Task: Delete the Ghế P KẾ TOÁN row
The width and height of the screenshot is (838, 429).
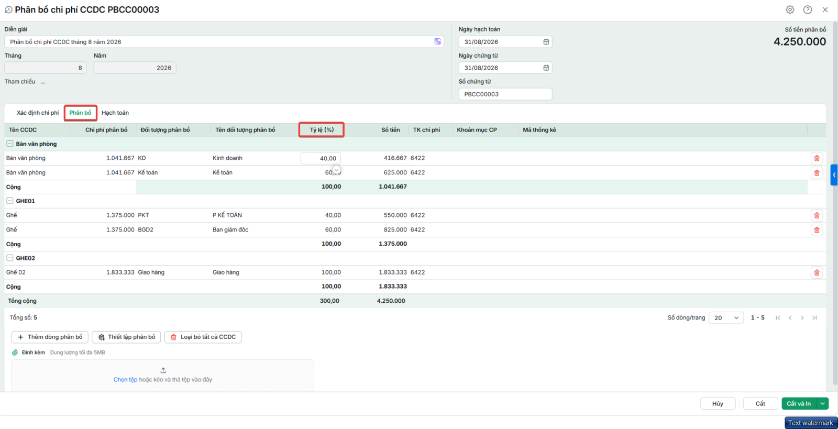Action: [817, 215]
